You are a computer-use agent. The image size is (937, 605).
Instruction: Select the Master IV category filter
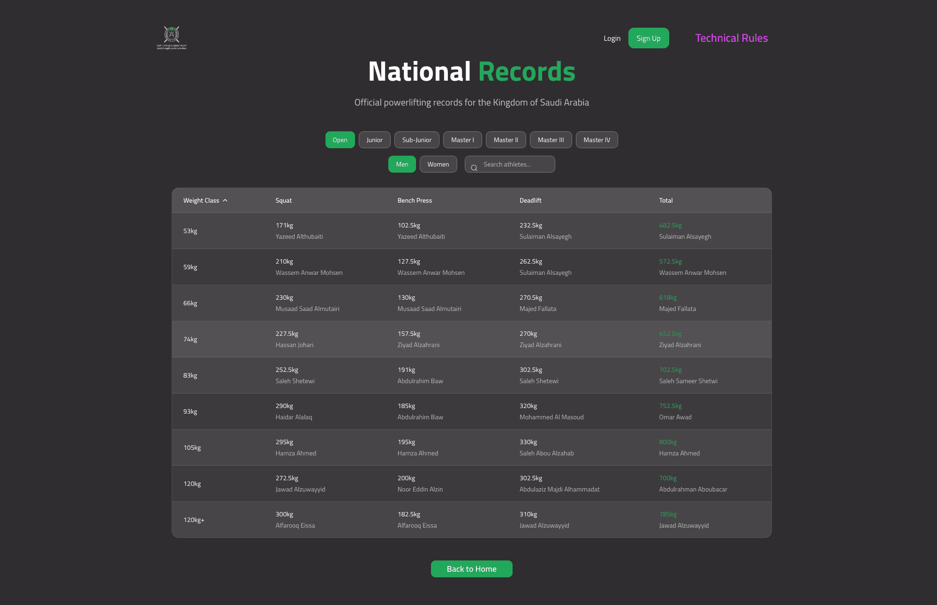pos(597,139)
